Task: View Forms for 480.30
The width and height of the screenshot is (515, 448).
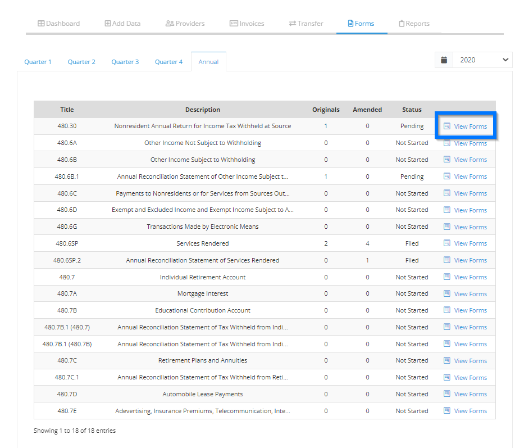Action: (465, 126)
